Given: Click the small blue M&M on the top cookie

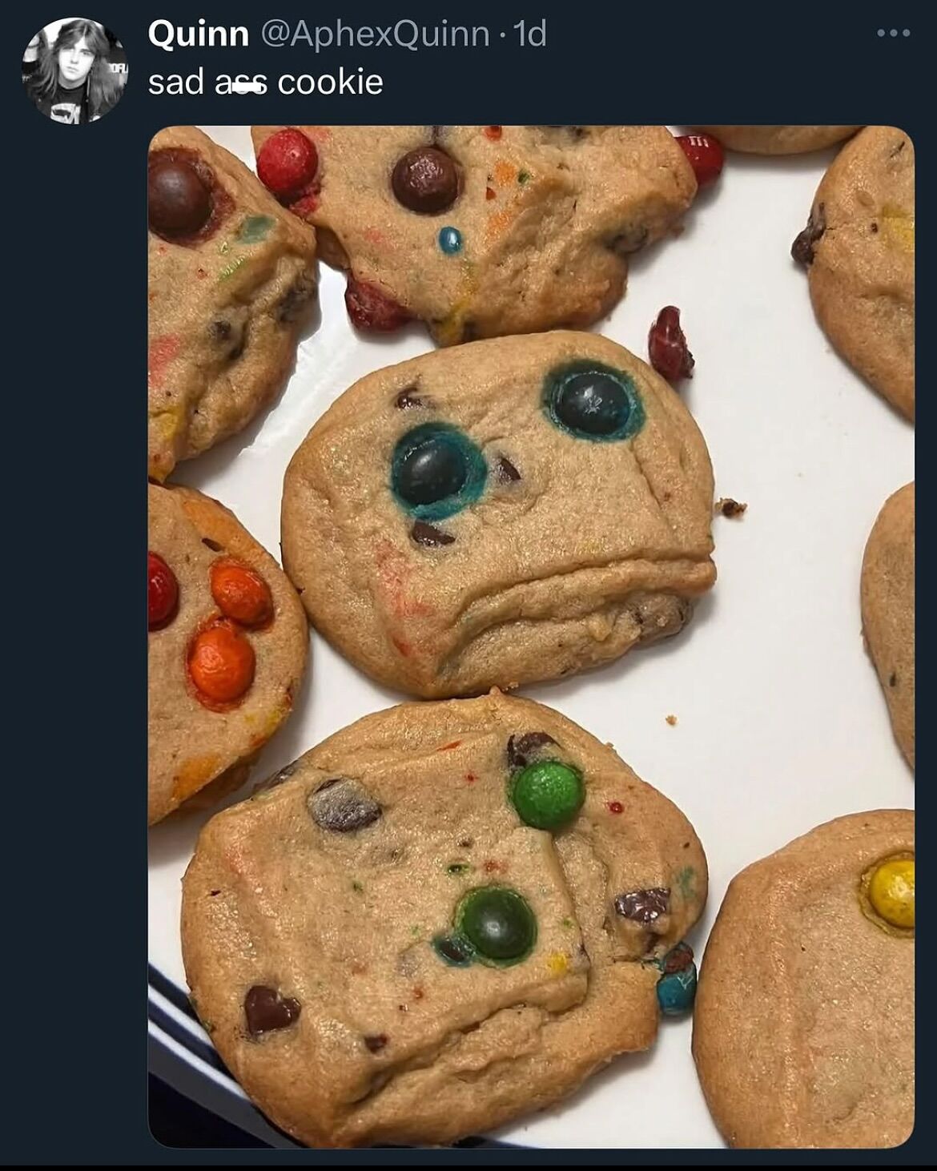Looking at the screenshot, I should [x=451, y=239].
